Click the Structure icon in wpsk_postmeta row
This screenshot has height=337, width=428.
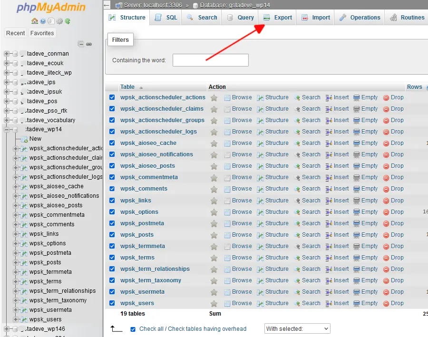[261, 223]
